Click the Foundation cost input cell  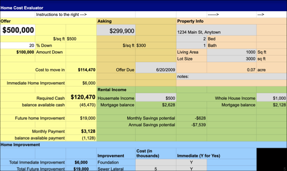(x=156, y=162)
